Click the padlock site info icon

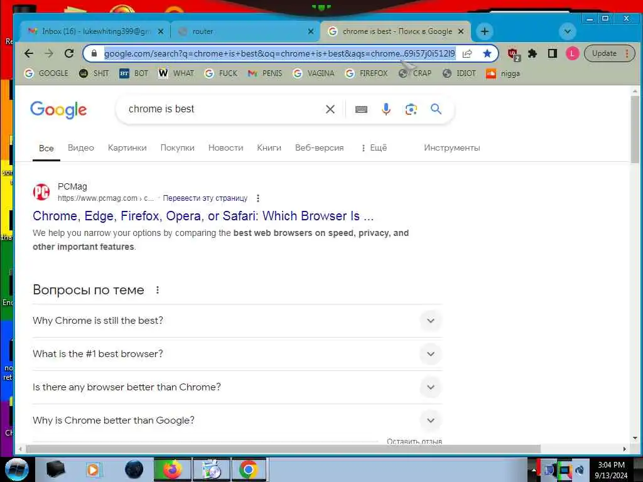[x=94, y=53]
